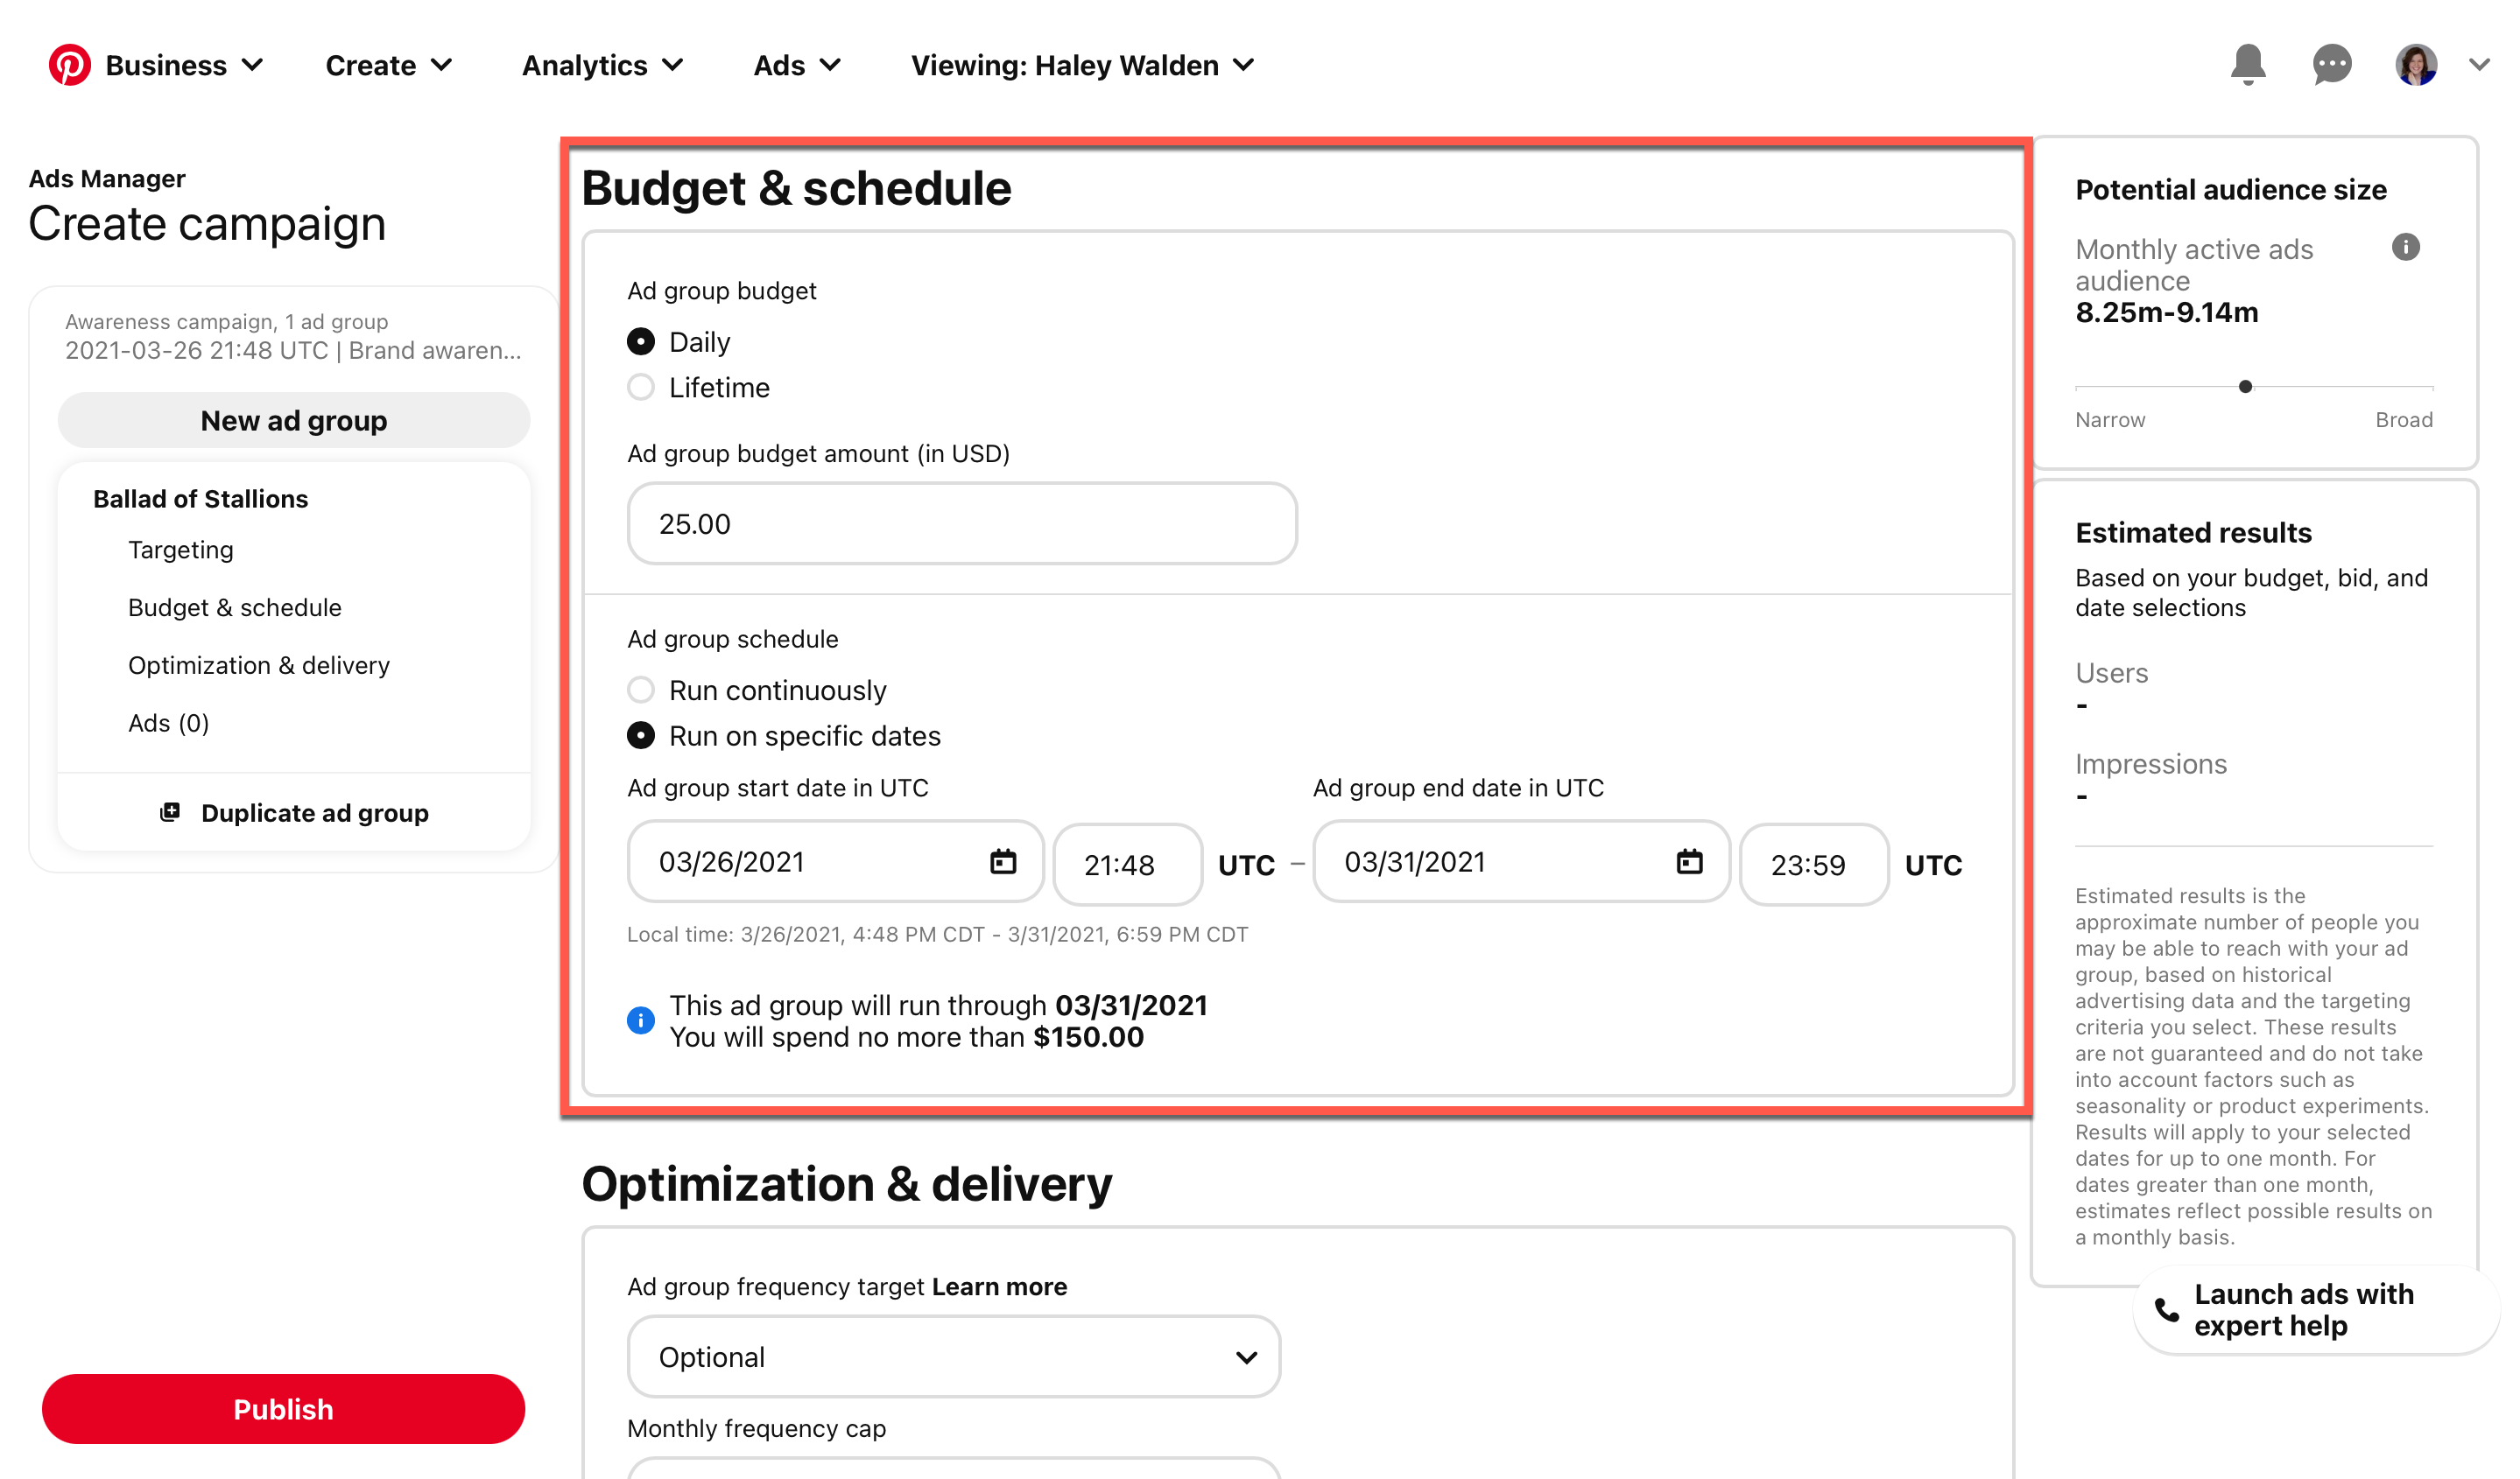Select the Lifetime budget option

(641, 387)
